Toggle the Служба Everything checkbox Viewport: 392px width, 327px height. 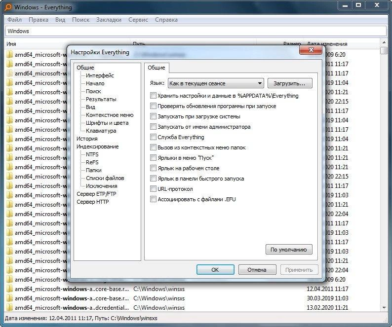tap(153, 137)
